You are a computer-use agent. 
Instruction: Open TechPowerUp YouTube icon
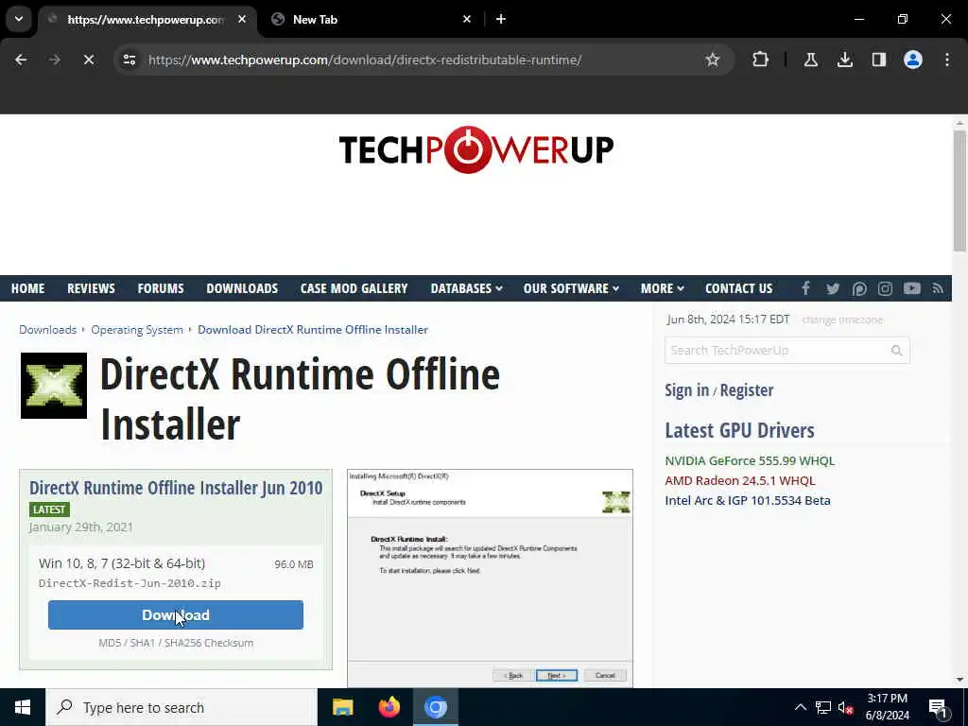(912, 288)
